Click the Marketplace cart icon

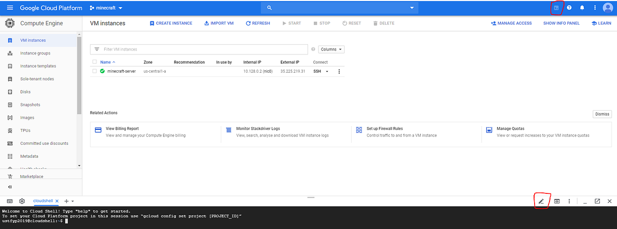pos(10,177)
